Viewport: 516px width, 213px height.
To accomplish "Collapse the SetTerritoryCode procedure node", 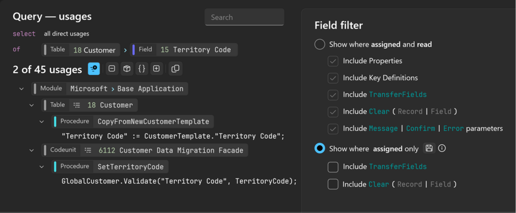I will pyautogui.click(x=42, y=167).
